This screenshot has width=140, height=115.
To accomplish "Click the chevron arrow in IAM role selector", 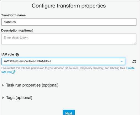I will click(x=122, y=61).
